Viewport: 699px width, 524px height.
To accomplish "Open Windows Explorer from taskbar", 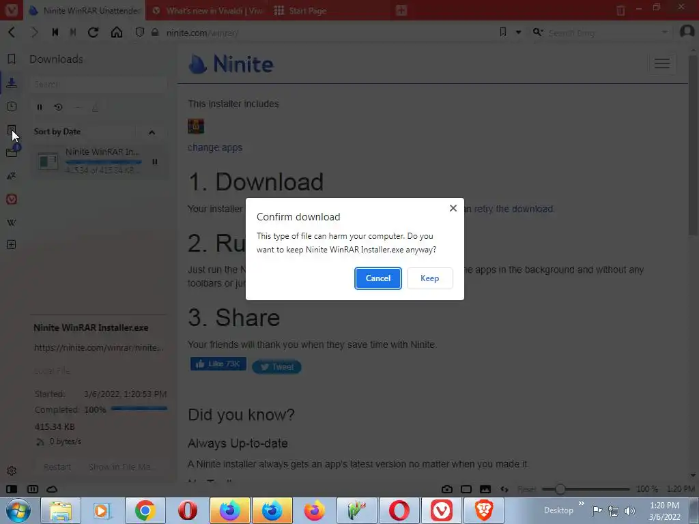I will pyautogui.click(x=61, y=510).
